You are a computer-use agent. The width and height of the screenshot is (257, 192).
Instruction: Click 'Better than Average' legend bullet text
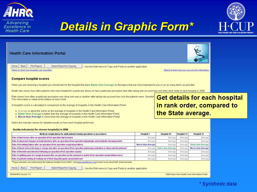29,114
